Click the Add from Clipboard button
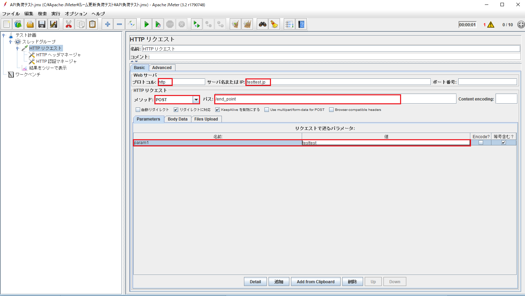Screen dimensions: 525x296 [316, 281]
